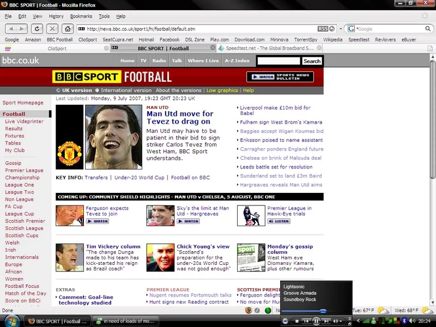Restore the media player from the taskbar toolbar

tap(350, 323)
